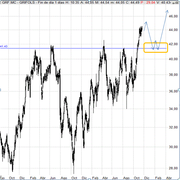Image resolution: width=180 pixels, height=180 pixels.
Task: Click the red 'P: 29,04' value
Action: pyautogui.click(x=148, y=3)
